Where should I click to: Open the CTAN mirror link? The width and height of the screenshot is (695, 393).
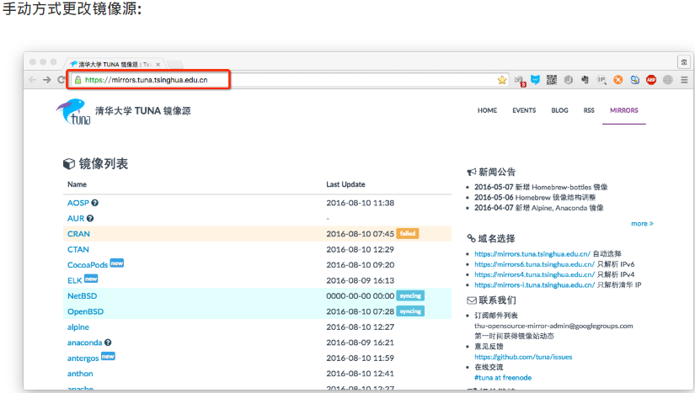[78, 249]
